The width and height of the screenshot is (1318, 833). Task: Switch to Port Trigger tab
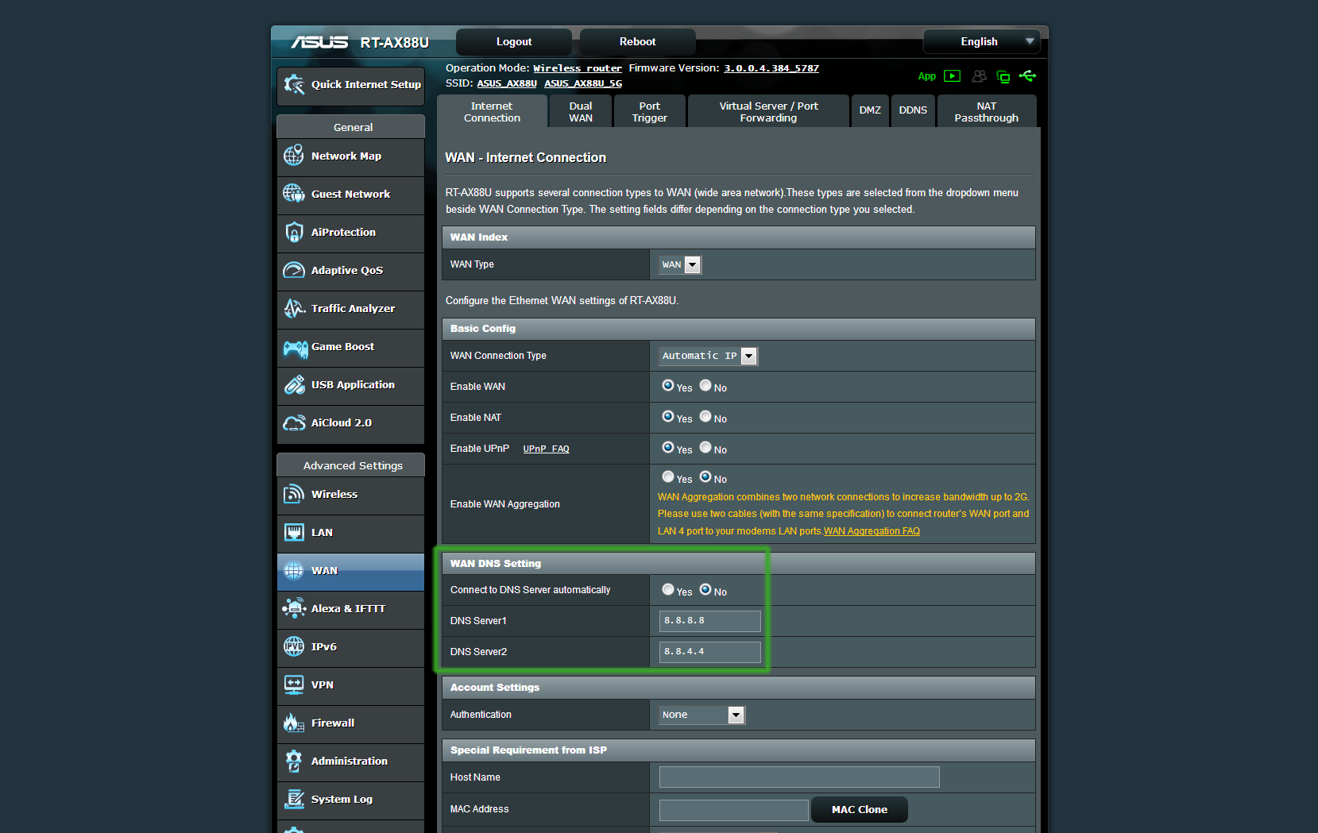pos(650,112)
